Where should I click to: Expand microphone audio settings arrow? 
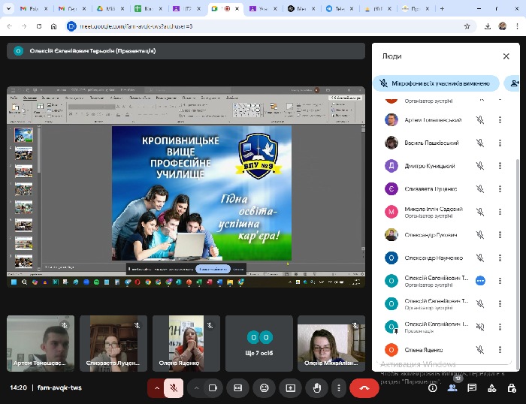tap(156, 387)
